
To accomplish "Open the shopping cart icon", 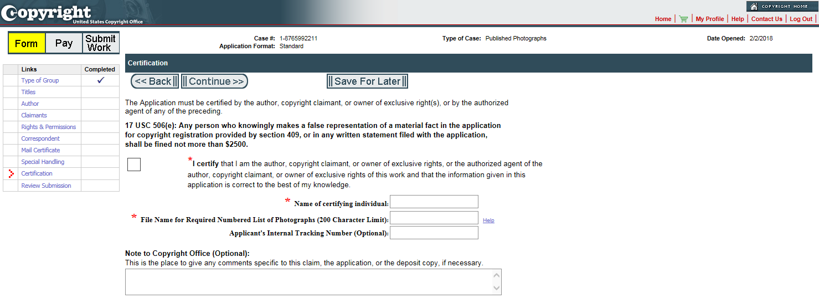I will (x=683, y=19).
